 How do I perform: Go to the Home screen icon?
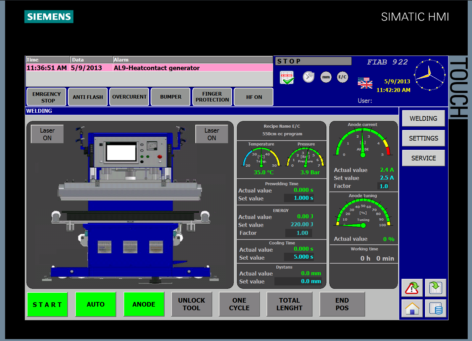pyautogui.click(x=412, y=308)
